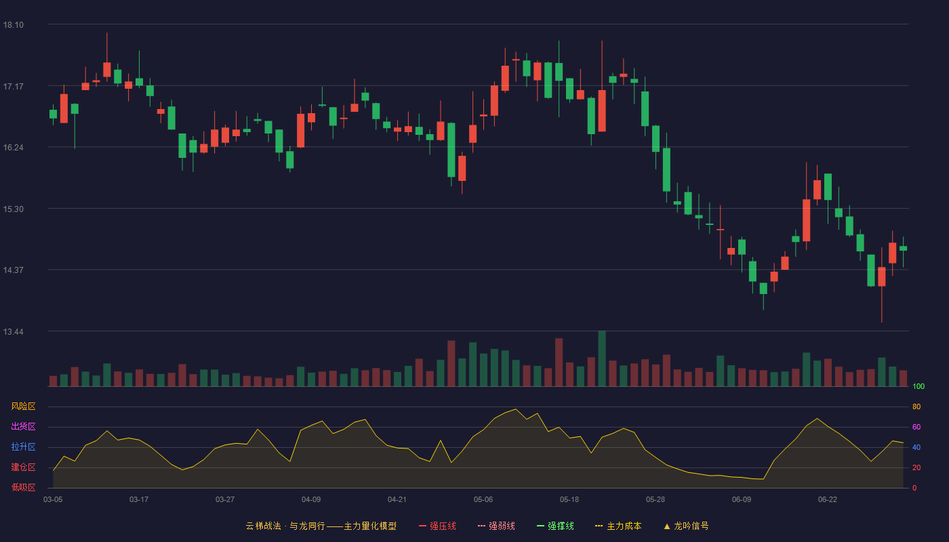The image size is (949, 542).
Task: Click the green dash marker of 强撑线
Action: (540, 526)
